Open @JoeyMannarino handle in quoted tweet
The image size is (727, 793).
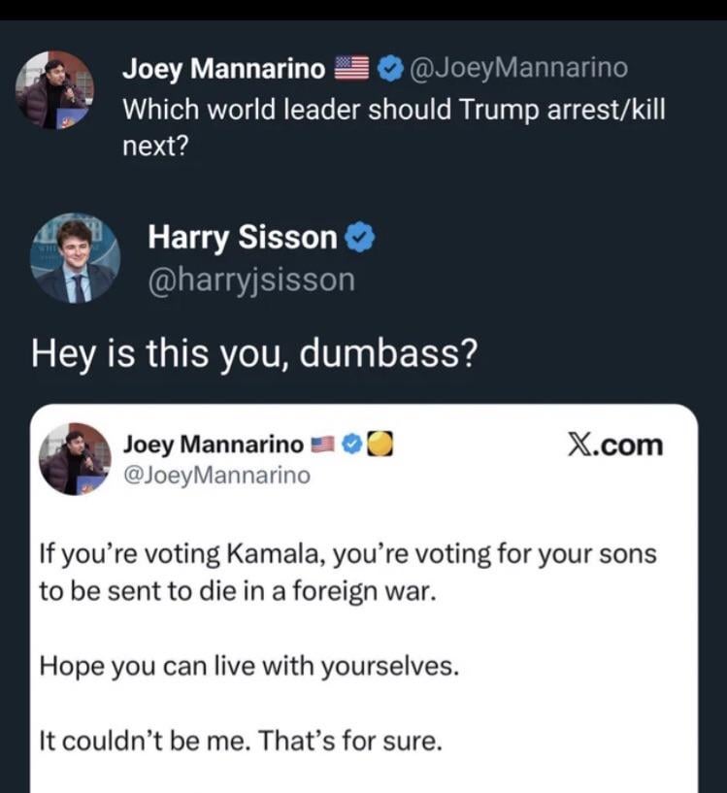216,475
